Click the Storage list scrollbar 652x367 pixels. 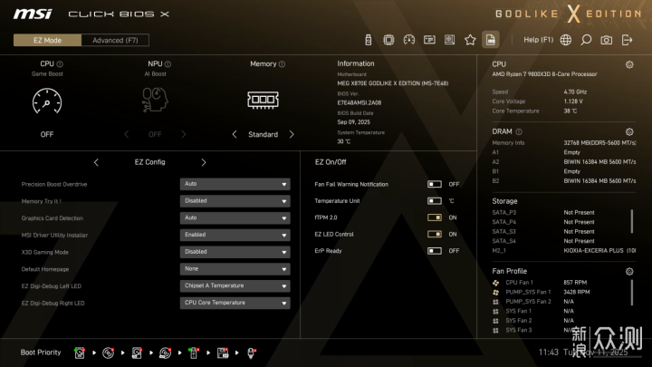tap(632, 221)
